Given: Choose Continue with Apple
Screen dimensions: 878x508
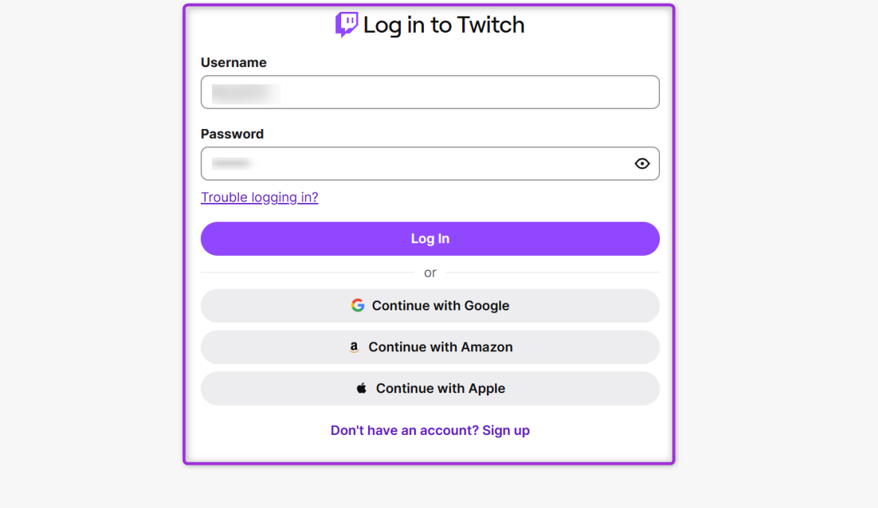Looking at the screenshot, I should pos(430,388).
